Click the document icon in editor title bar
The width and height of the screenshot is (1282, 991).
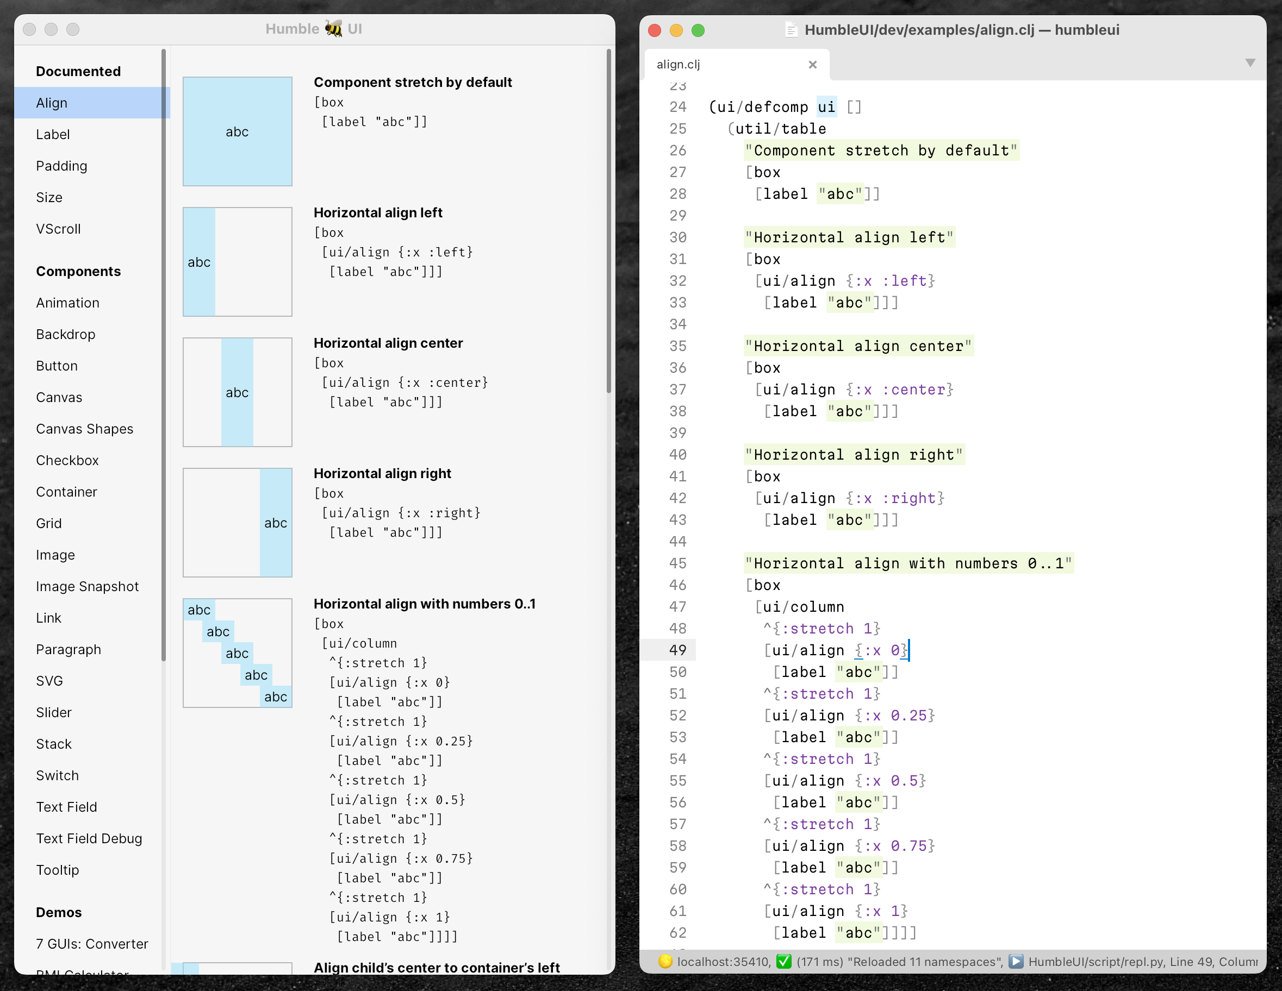click(x=791, y=30)
